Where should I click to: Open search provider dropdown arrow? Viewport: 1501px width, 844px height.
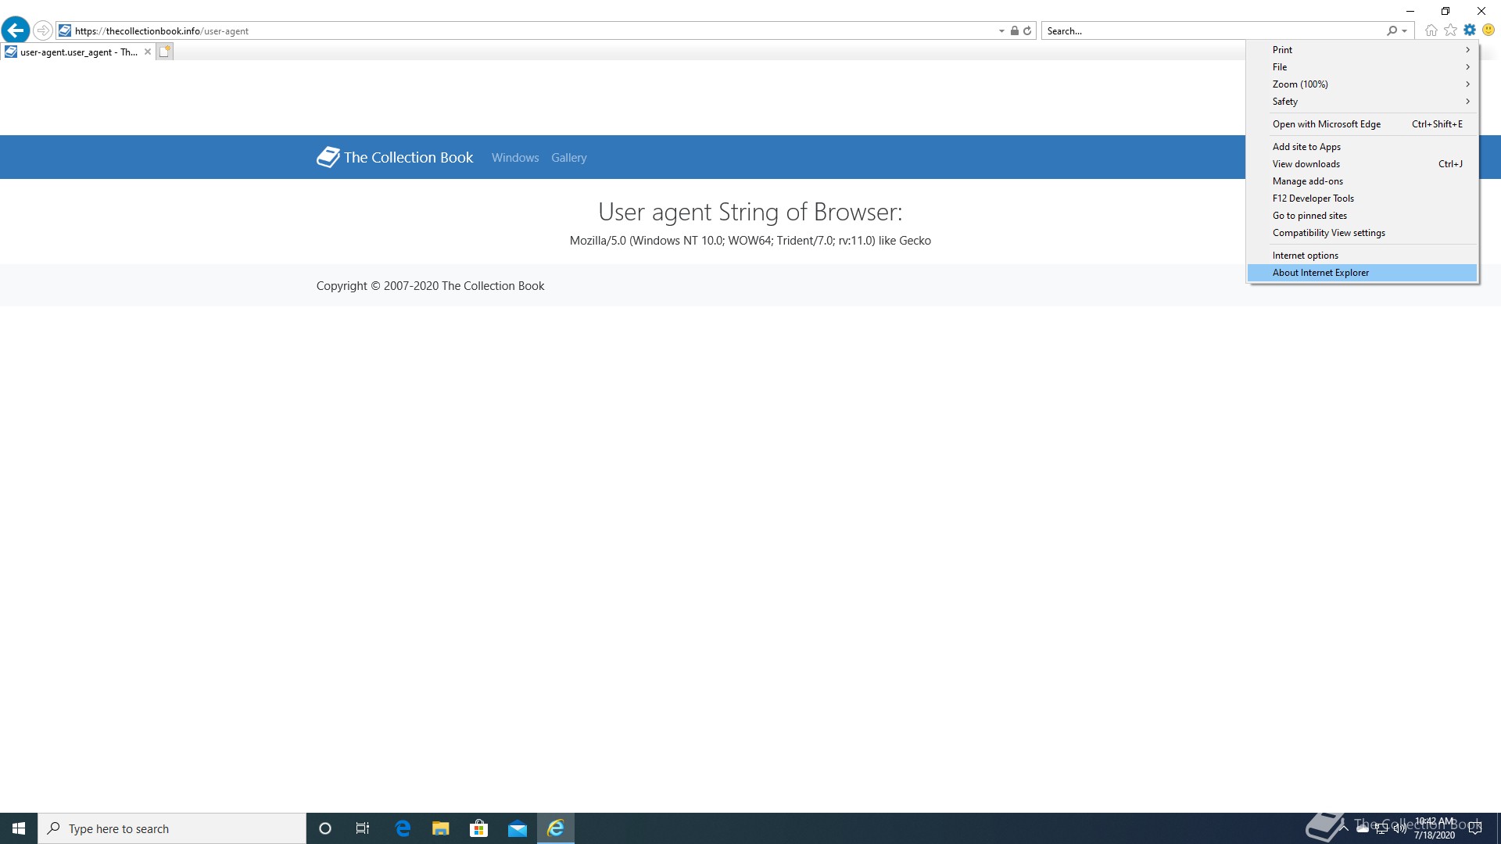[x=1405, y=31]
